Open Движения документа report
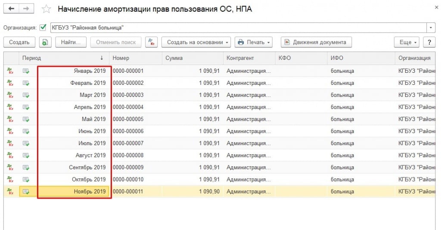 click(316, 42)
